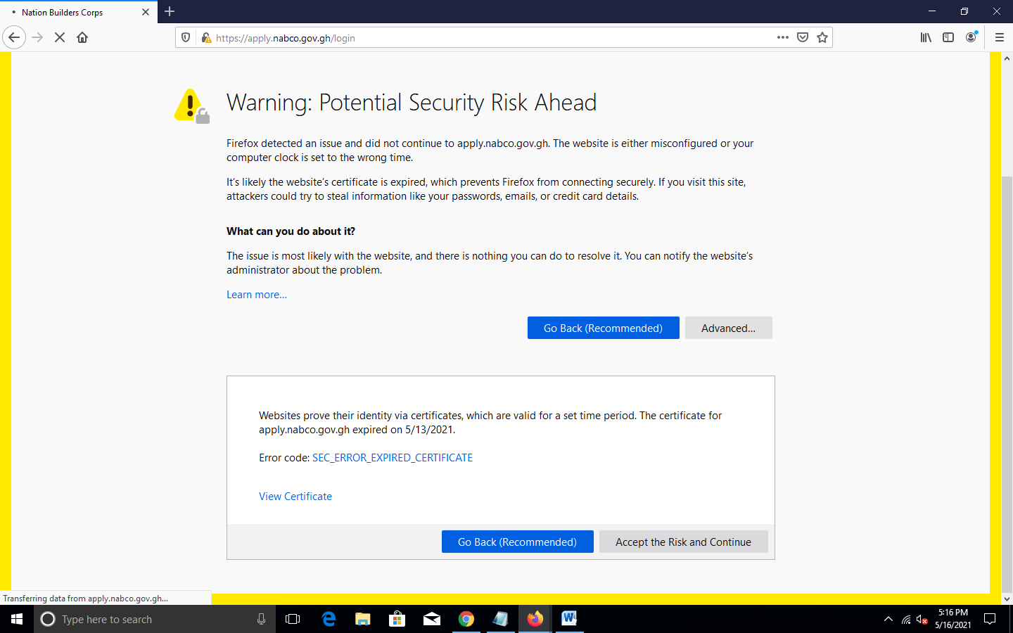Open the Firefox Account avatar icon

tap(971, 38)
